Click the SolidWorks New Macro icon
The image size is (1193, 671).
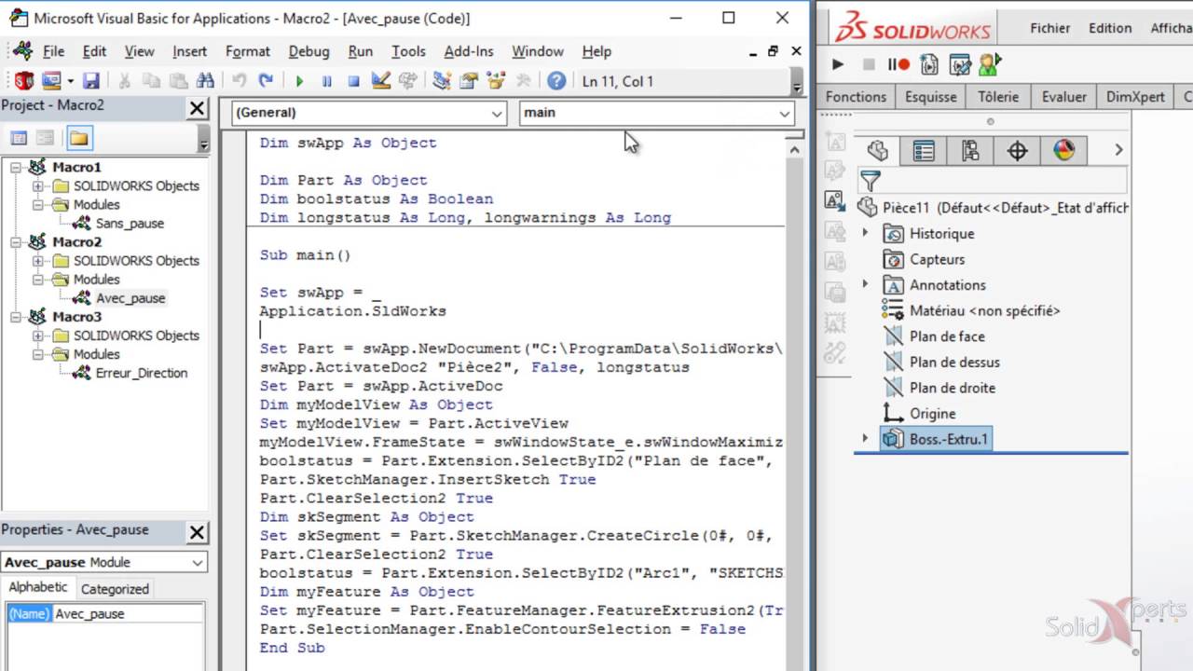[x=929, y=64]
